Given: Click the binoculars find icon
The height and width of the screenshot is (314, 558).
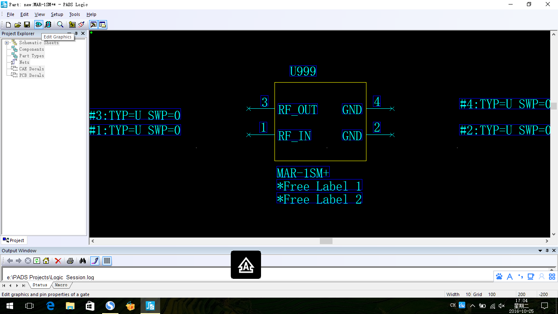Looking at the screenshot, I should (x=83, y=261).
